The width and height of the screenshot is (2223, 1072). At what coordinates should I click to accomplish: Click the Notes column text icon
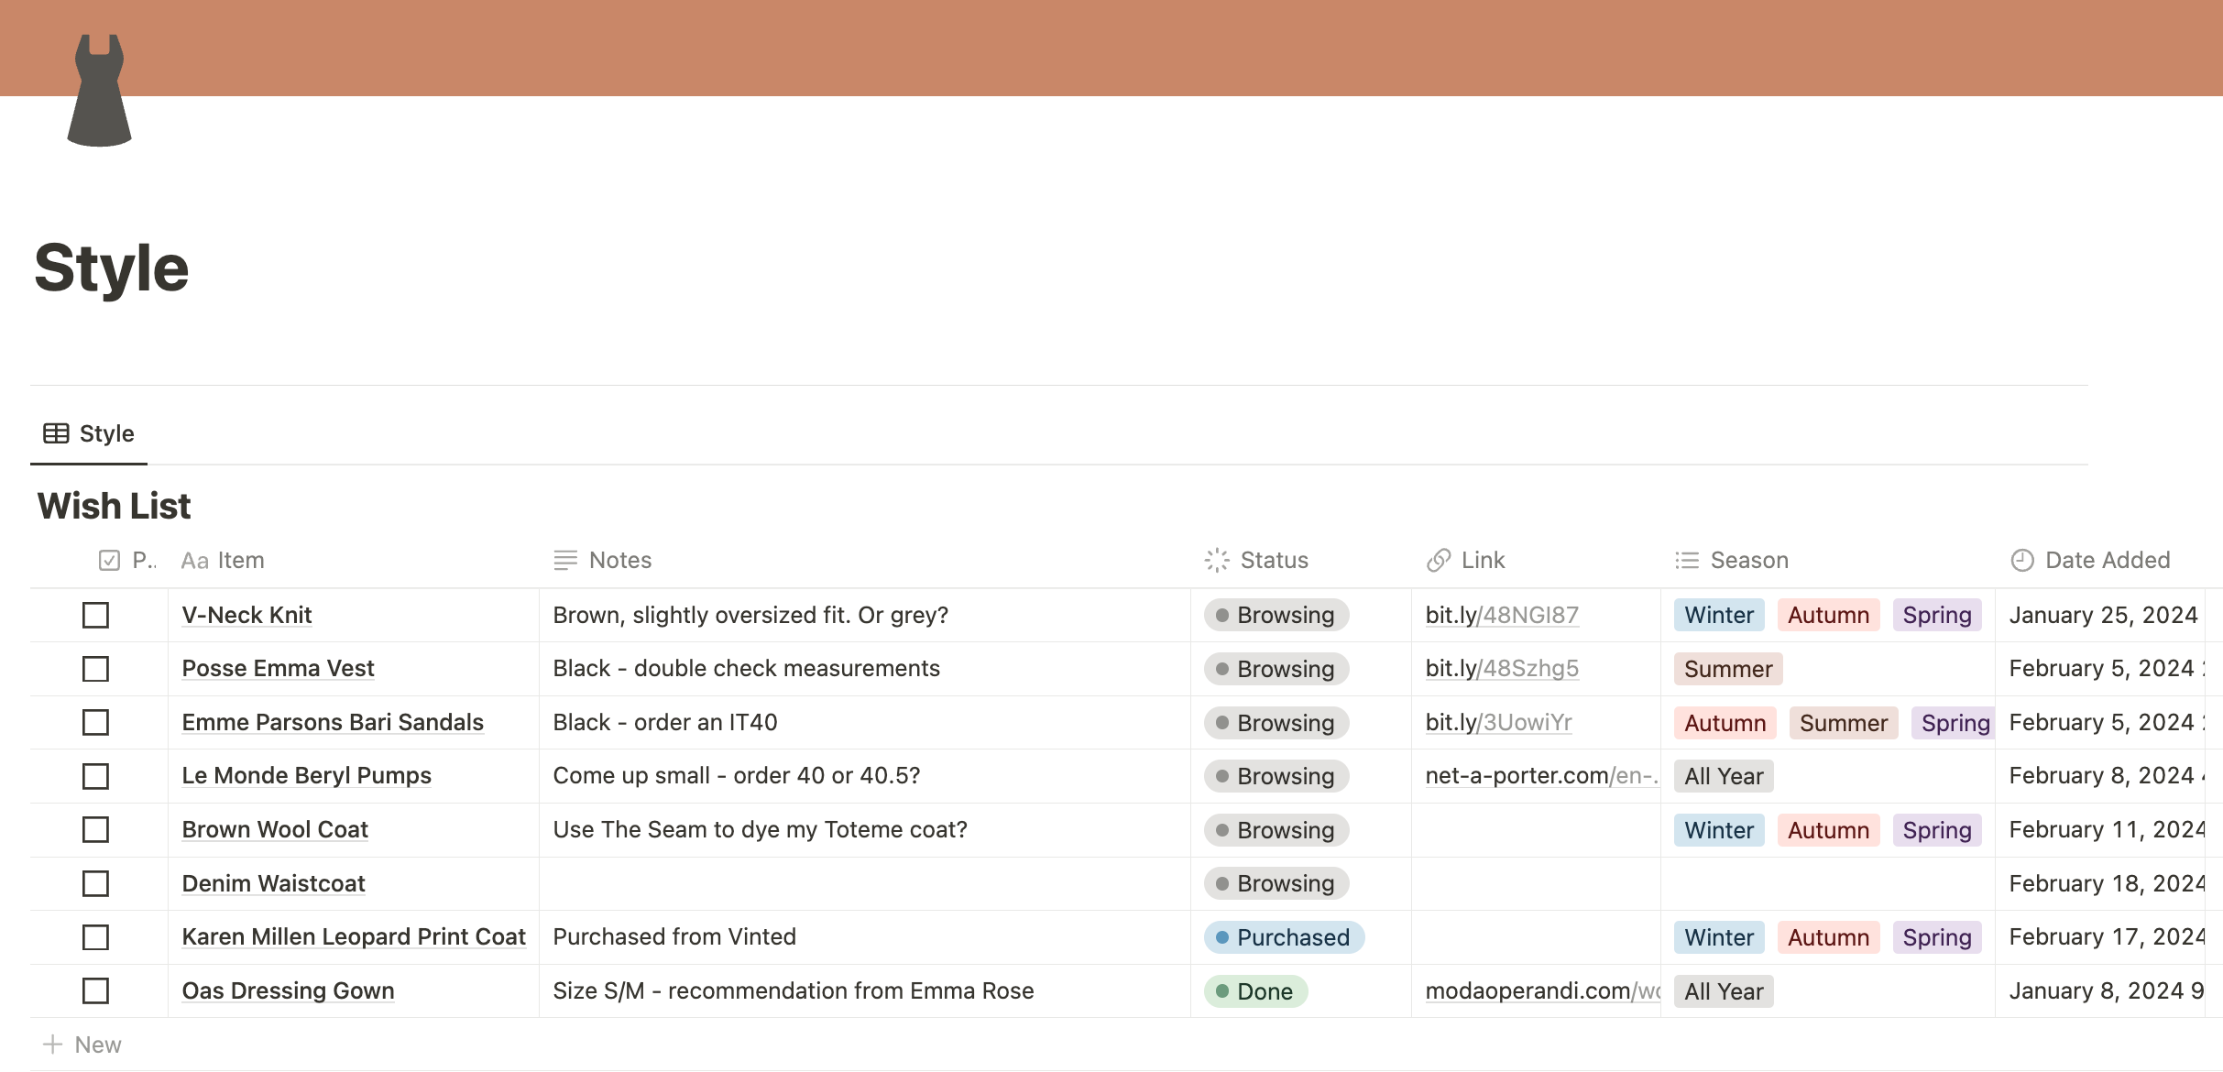pyautogui.click(x=565, y=560)
